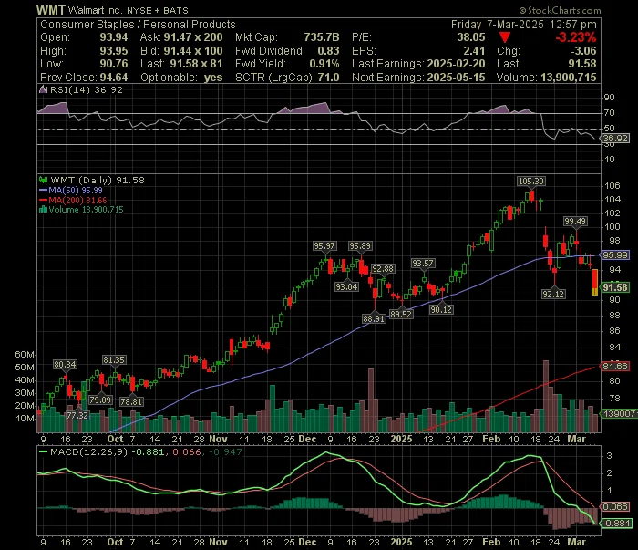Viewport: 638px width, 550px height.
Task: Click the volume bars icon in the legend
Action: (x=43, y=210)
